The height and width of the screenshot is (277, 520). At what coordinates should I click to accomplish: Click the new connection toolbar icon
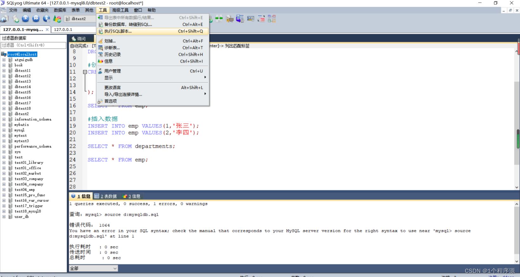click(4, 19)
